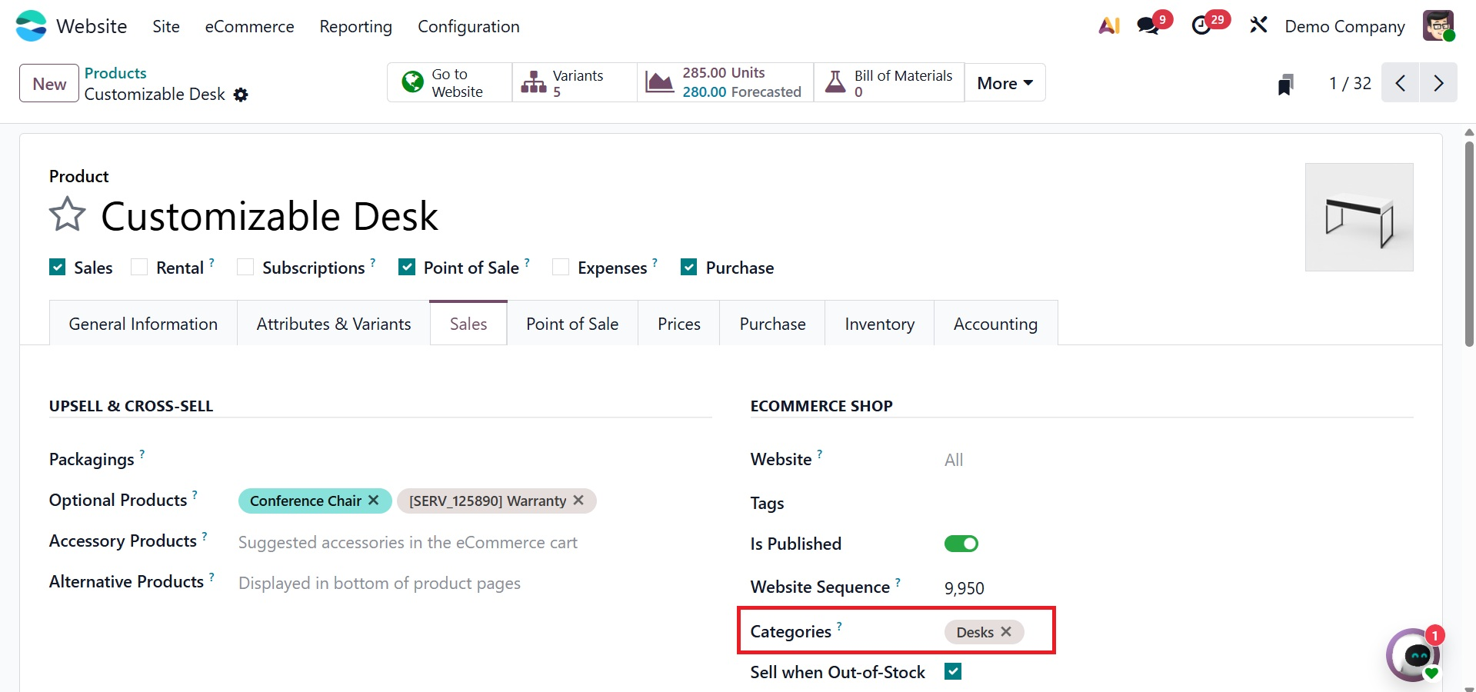Click the favorite star next to Customizable Desk
1476x692 pixels.
68,215
